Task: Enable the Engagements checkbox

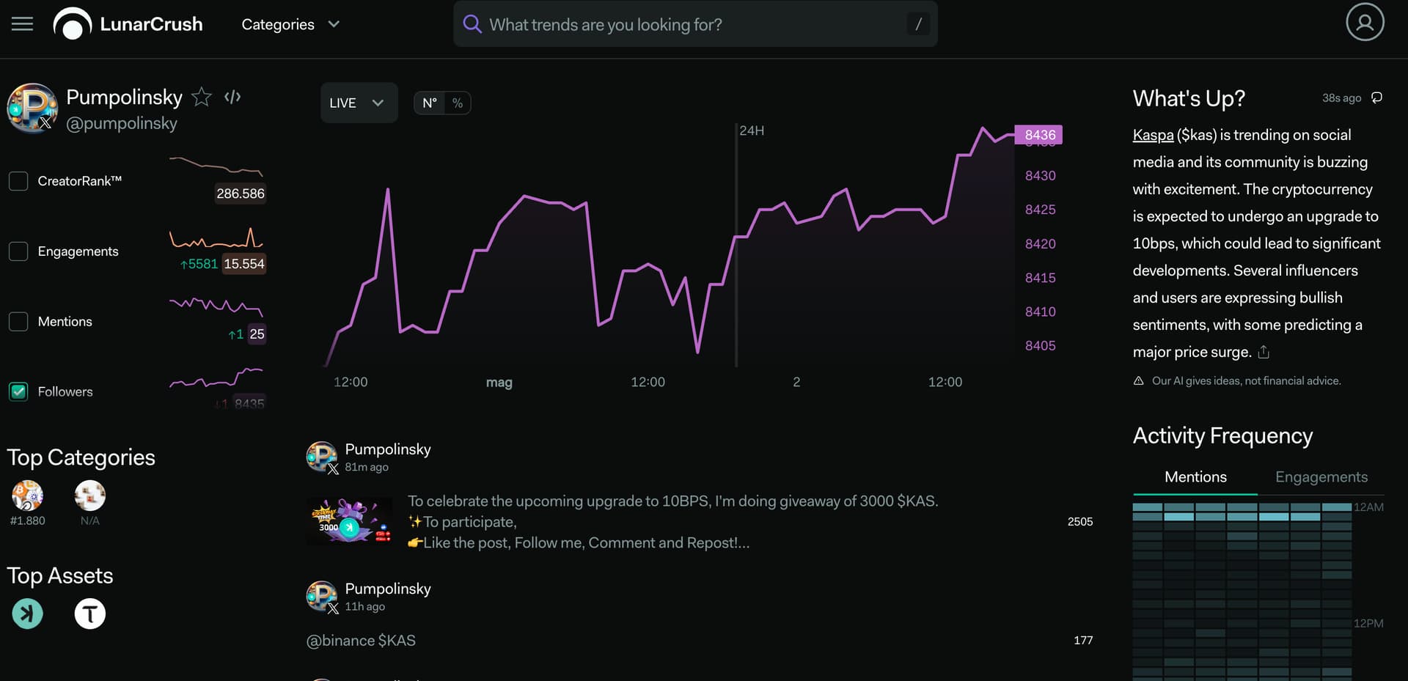Action: pos(18,251)
